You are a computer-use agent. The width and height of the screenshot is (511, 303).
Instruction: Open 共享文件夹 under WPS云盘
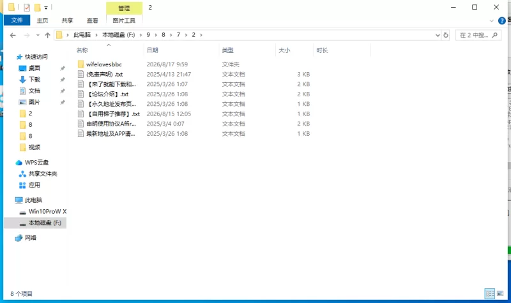(43, 174)
